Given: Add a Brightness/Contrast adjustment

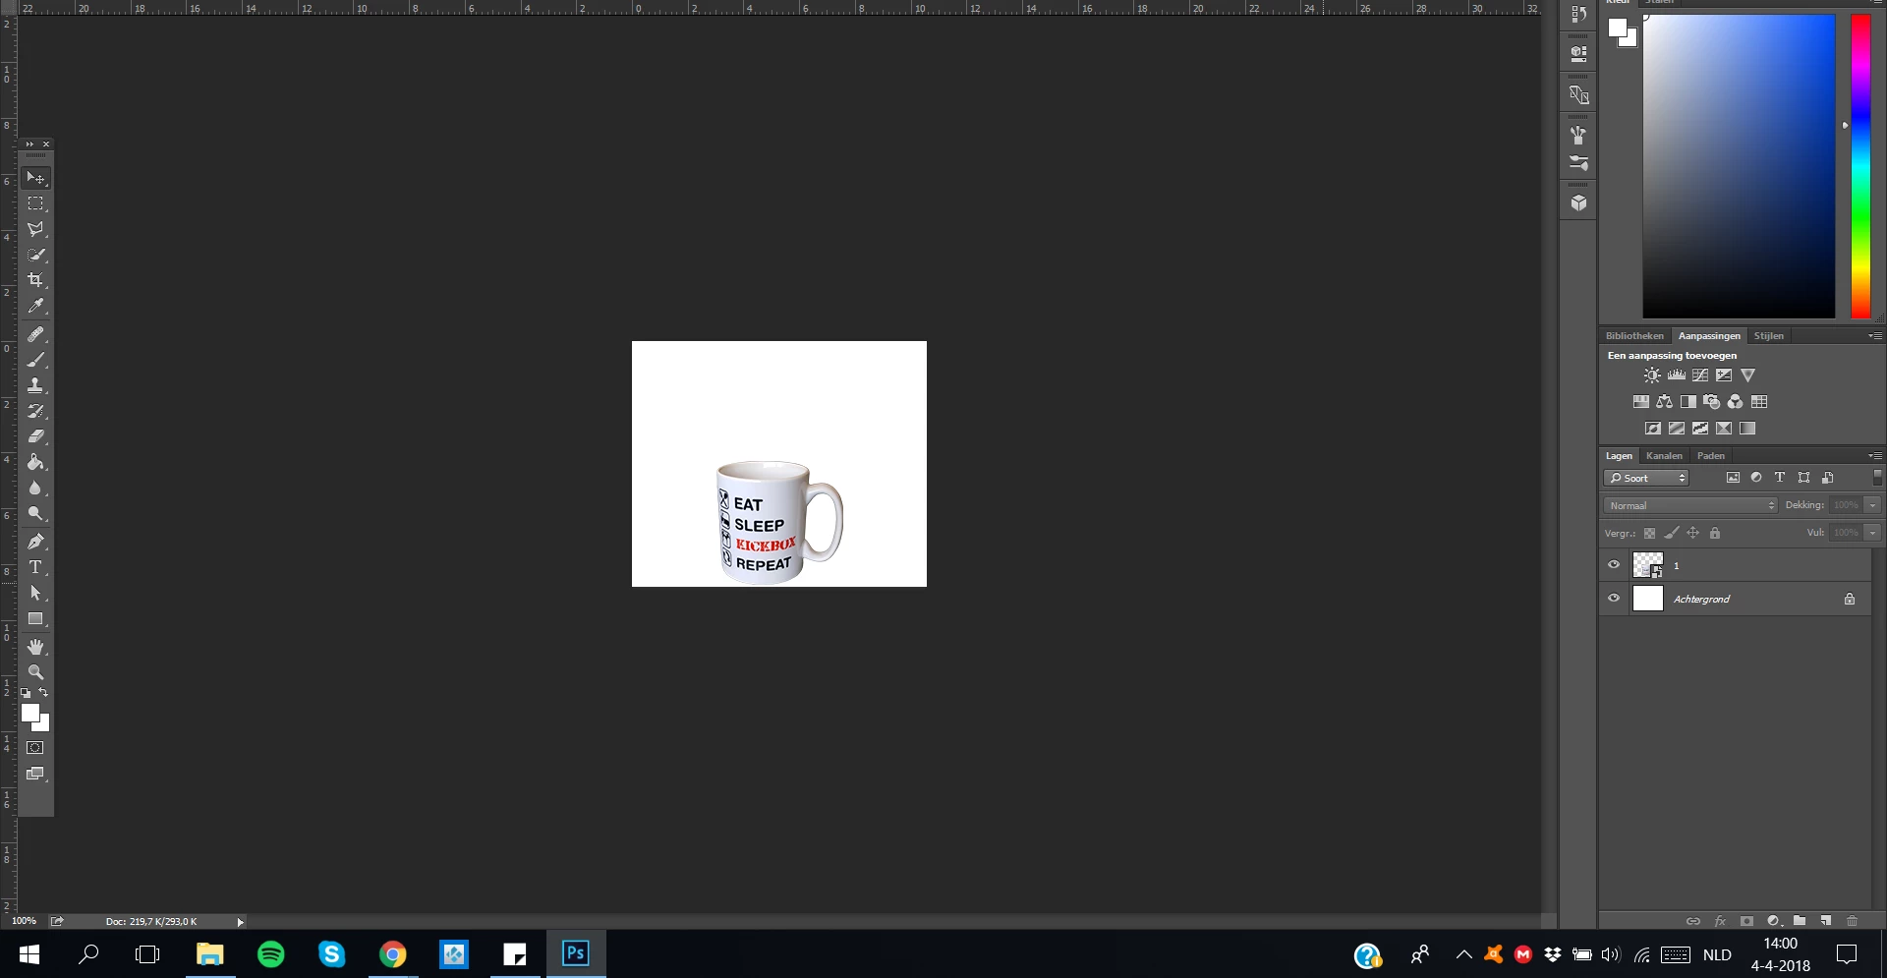Looking at the screenshot, I should 1652,375.
